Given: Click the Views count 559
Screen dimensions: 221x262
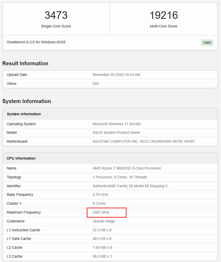Looking at the screenshot, I should [96, 84].
